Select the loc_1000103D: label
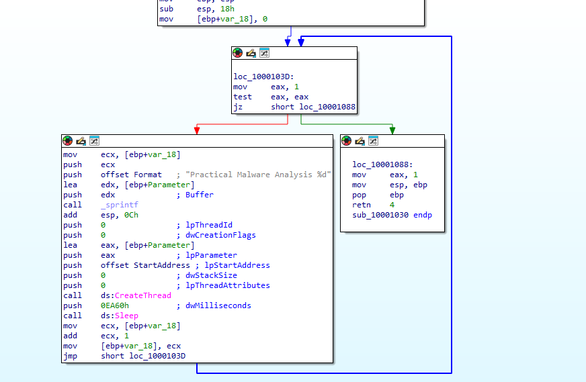Image resolution: width=586 pixels, height=382 pixels. (x=263, y=77)
